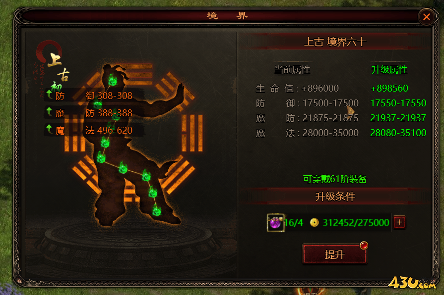Click the right-side orange trigram symbol
This screenshot has height=295, width=444.
[192, 133]
